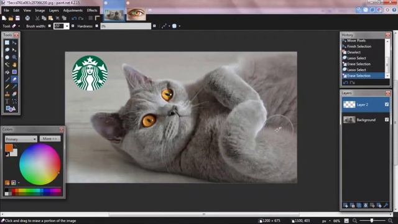Select the Pan hand tool

point(14,65)
